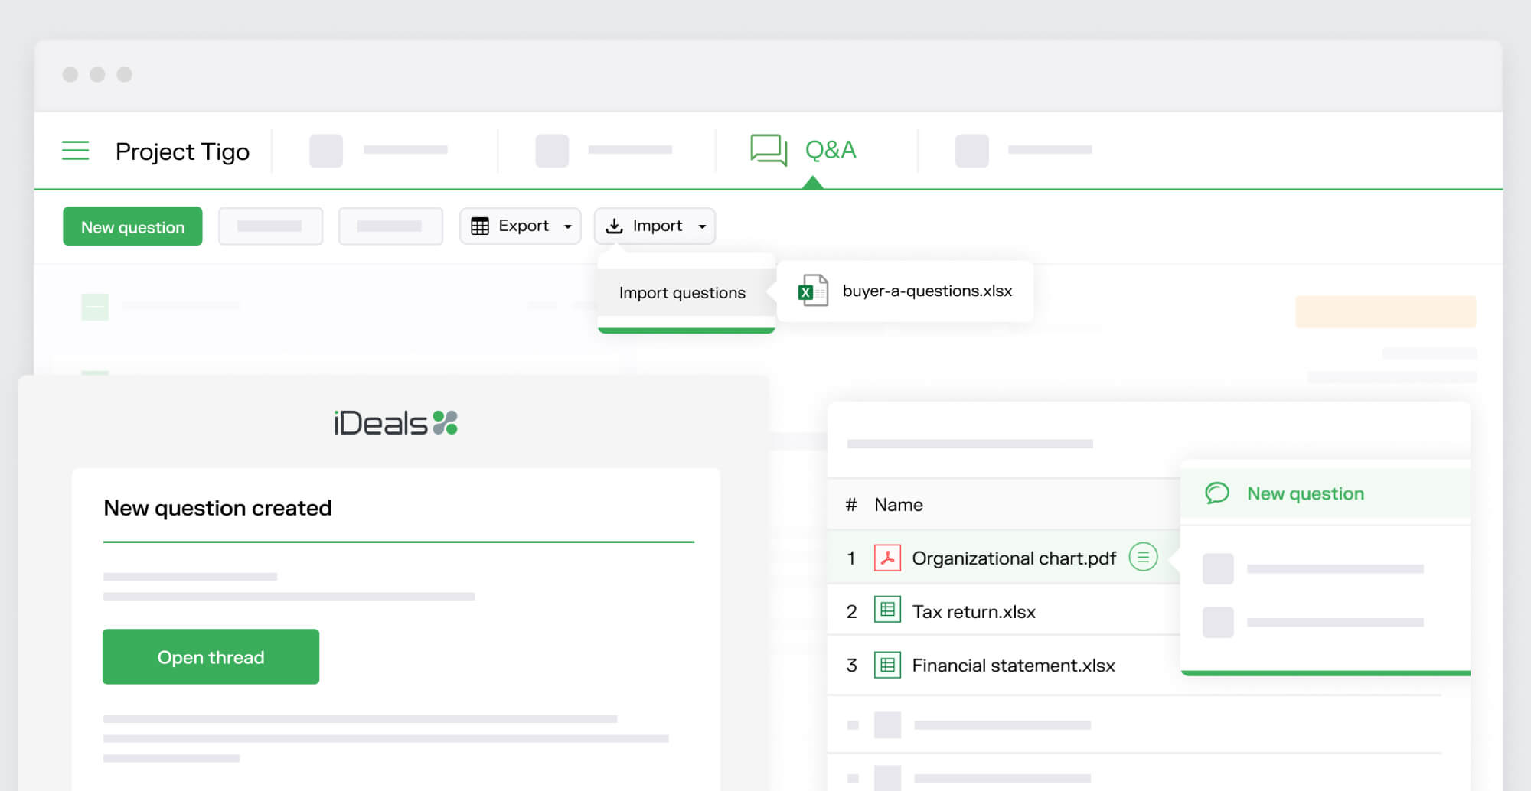Switch to the Q&A tab
The image size is (1531, 791).
click(830, 150)
